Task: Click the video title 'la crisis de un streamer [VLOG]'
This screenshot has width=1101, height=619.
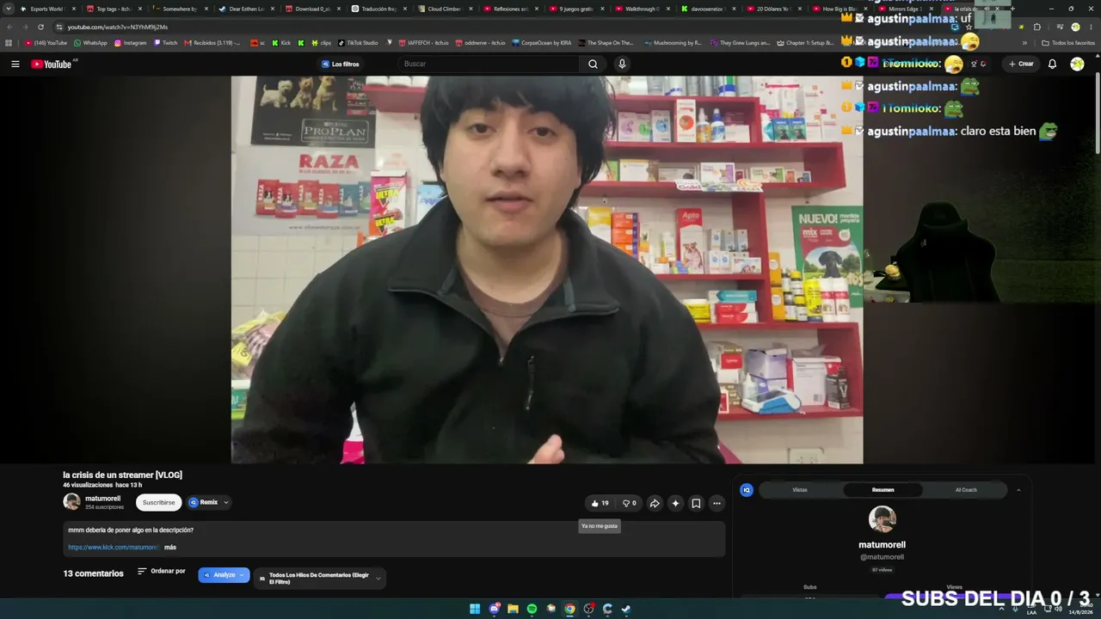Action: [122, 475]
